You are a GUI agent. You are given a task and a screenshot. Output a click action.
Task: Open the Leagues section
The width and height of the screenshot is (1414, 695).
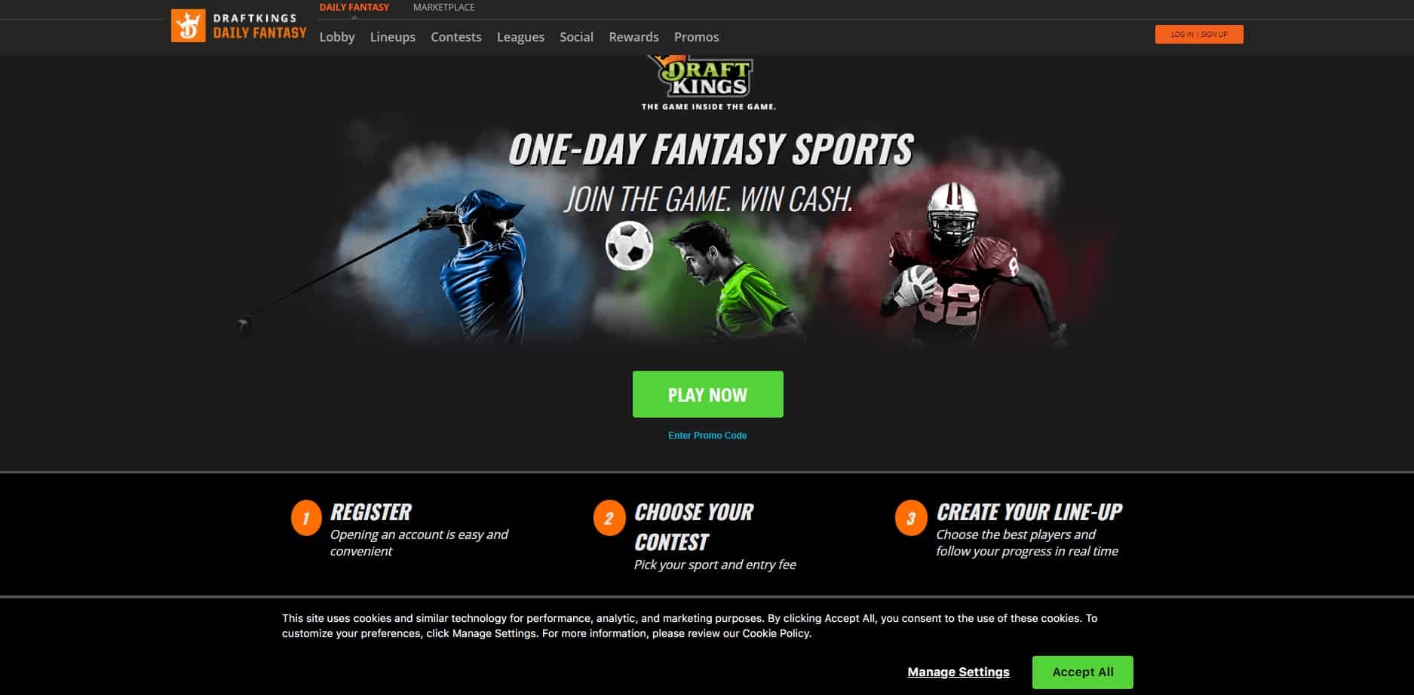click(x=520, y=37)
